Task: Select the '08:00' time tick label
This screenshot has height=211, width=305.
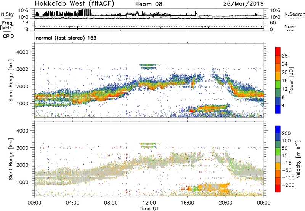Action: click(x=111, y=203)
